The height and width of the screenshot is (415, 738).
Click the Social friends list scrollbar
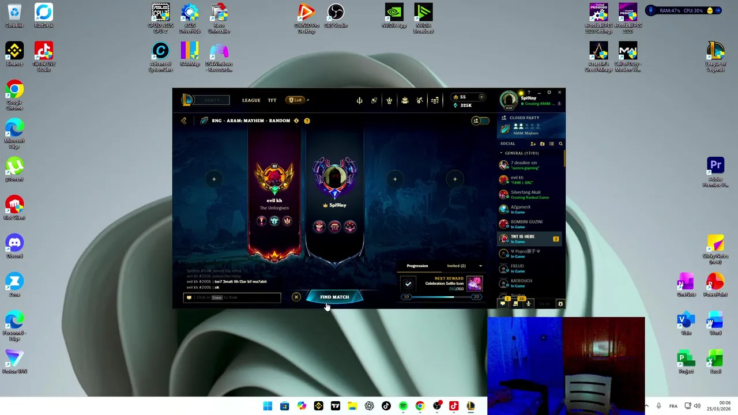coord(564,159)
